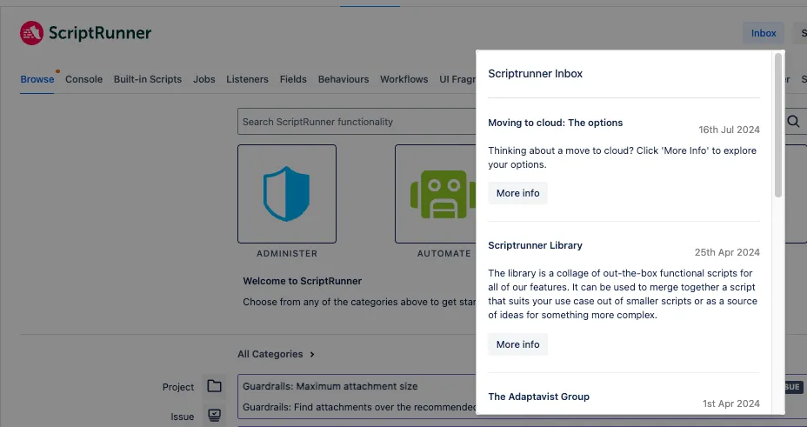Click the 'Project' category label

coord(178,387)
